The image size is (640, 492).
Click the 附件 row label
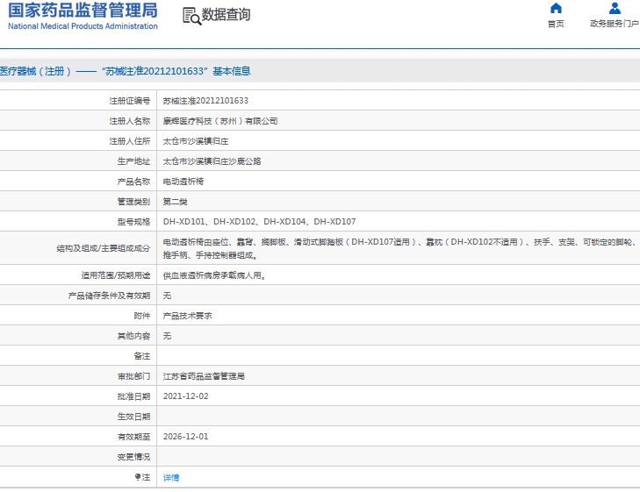tap(142, 316)
